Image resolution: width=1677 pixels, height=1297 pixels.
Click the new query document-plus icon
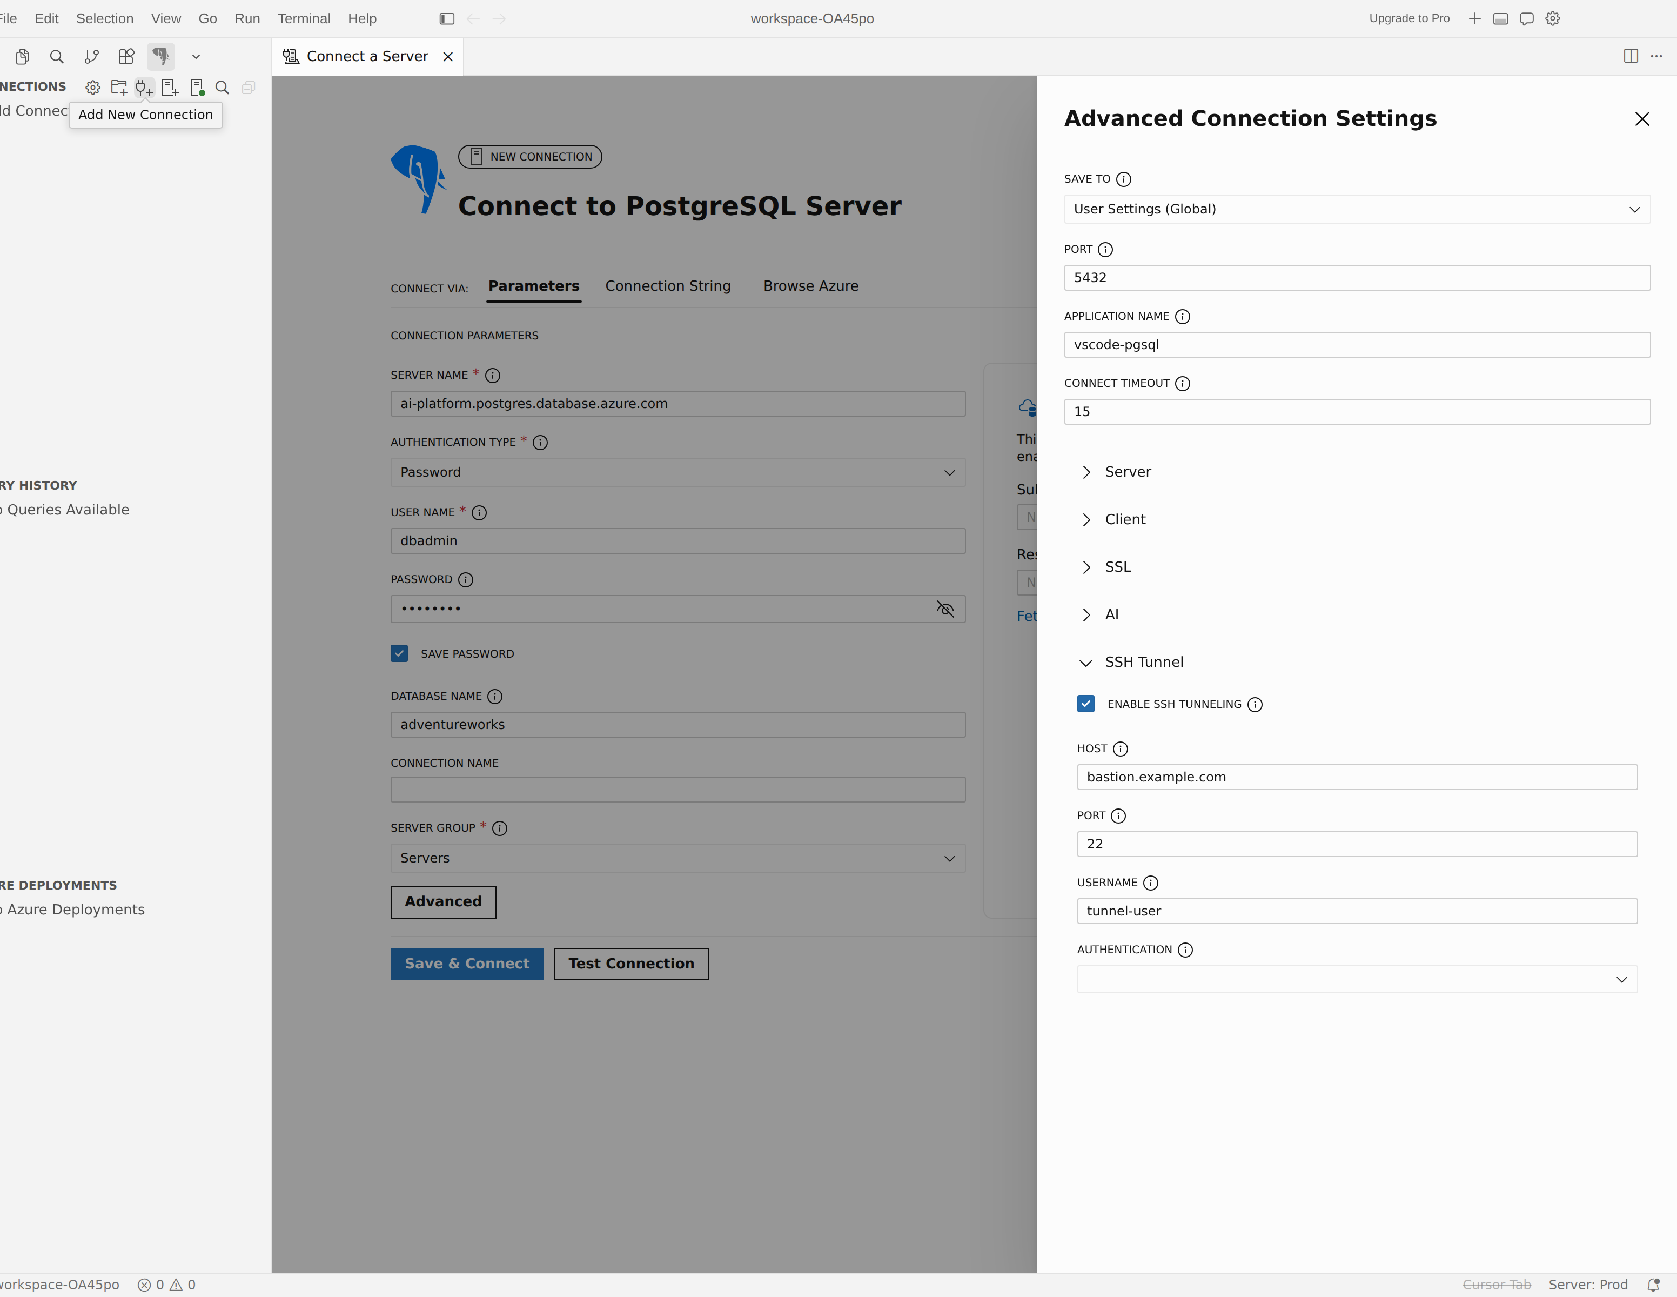click(x=171, y=88)
